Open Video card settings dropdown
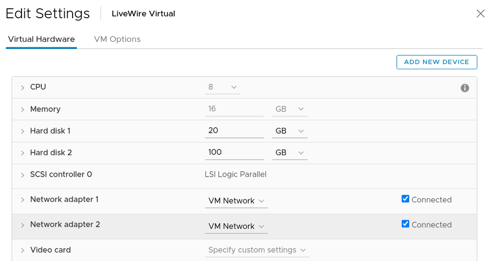Image resolution: width=487 pixels, height=261 pixels. click(x=257, y=250)
